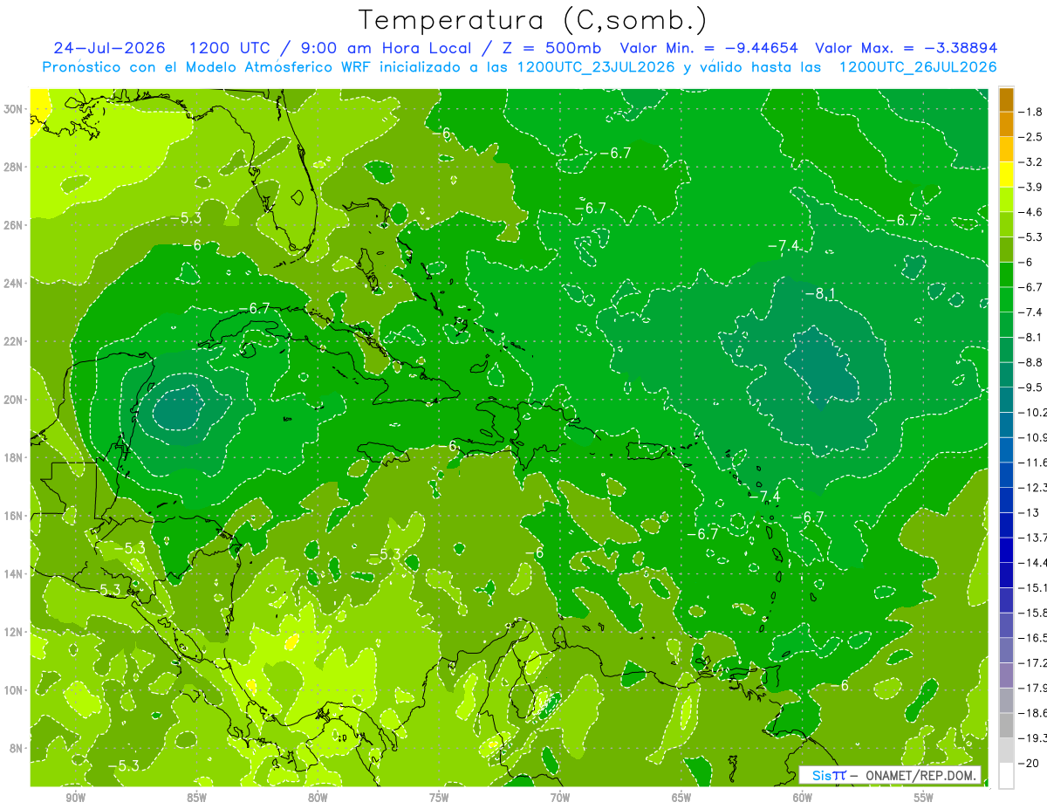
Task: Click the 60W longitude axis label
Action: [803, 799]
